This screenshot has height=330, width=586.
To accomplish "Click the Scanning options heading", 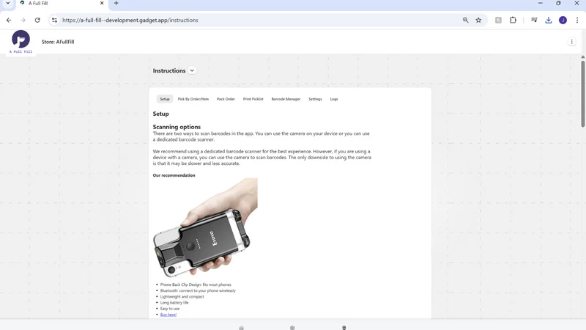I will tap(177, 127).
